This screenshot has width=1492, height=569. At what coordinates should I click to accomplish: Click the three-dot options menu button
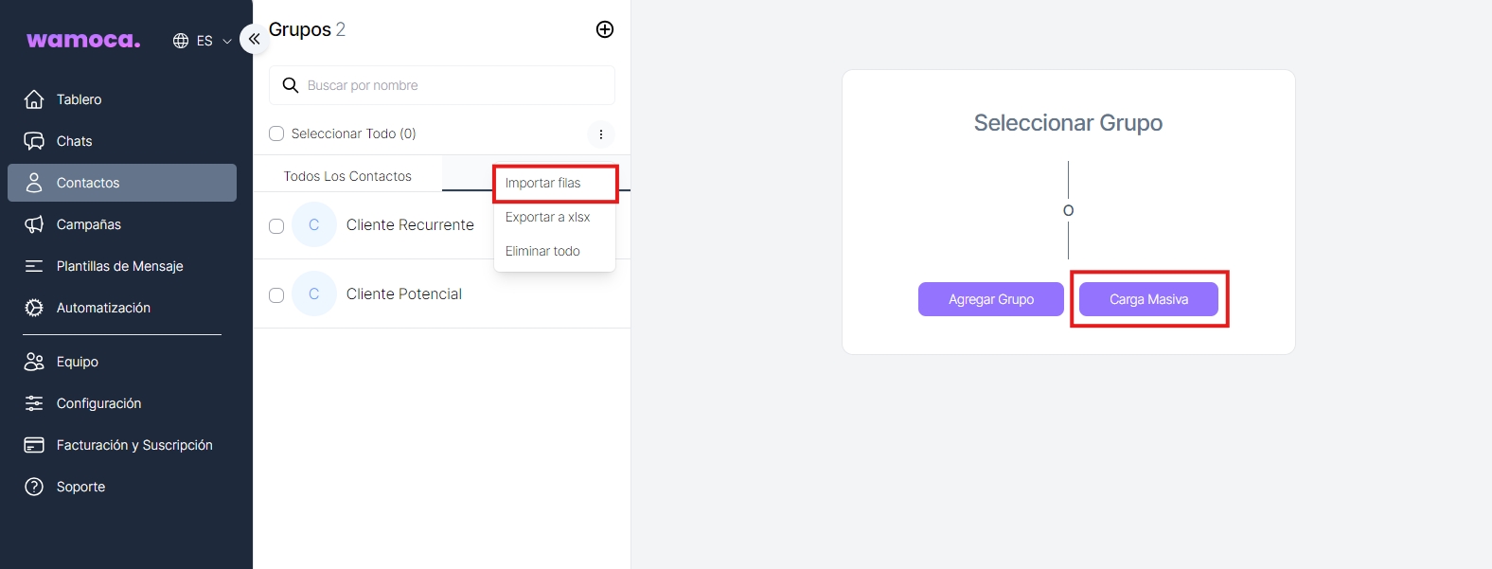point(601,134)
